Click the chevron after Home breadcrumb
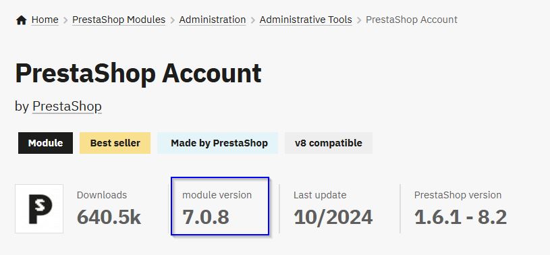 pos(65,20)
